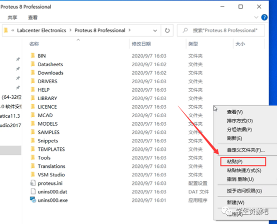The height and width of the screenshot is (224, 277).
Task: Select the Translations folder name
Action: click(51, 166)
